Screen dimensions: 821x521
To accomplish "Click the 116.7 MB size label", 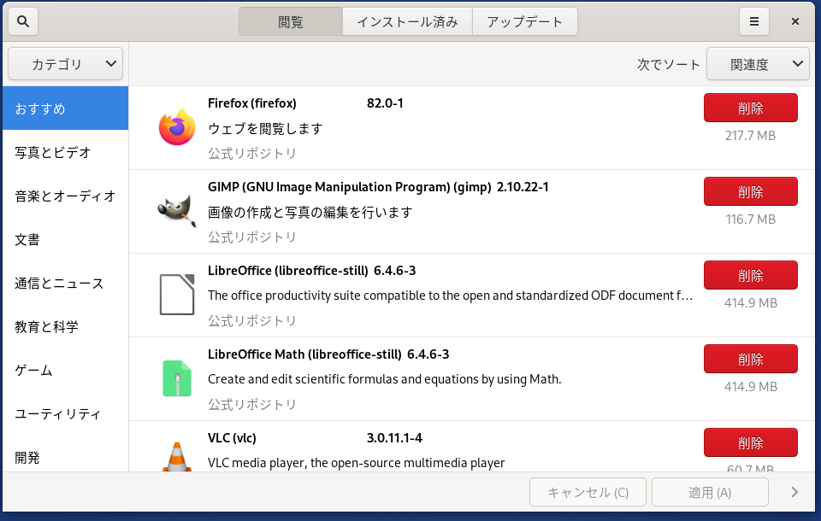I will click(x=750, y=220).
